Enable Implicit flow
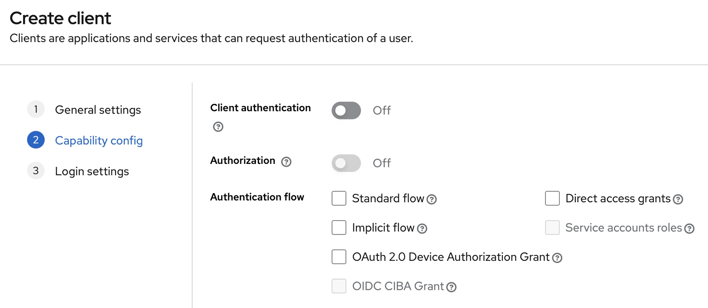 pyautogui.click(x=339, y=227)
